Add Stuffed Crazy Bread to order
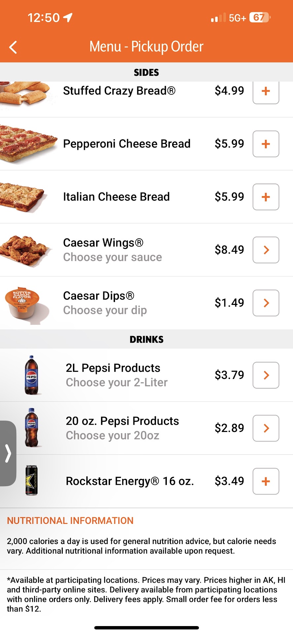This screenshot has height=635, width=293. pyautogui.click(x=266, y=92)
